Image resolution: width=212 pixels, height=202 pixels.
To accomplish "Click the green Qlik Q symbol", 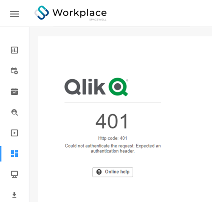I will click(x=118, y=87).
